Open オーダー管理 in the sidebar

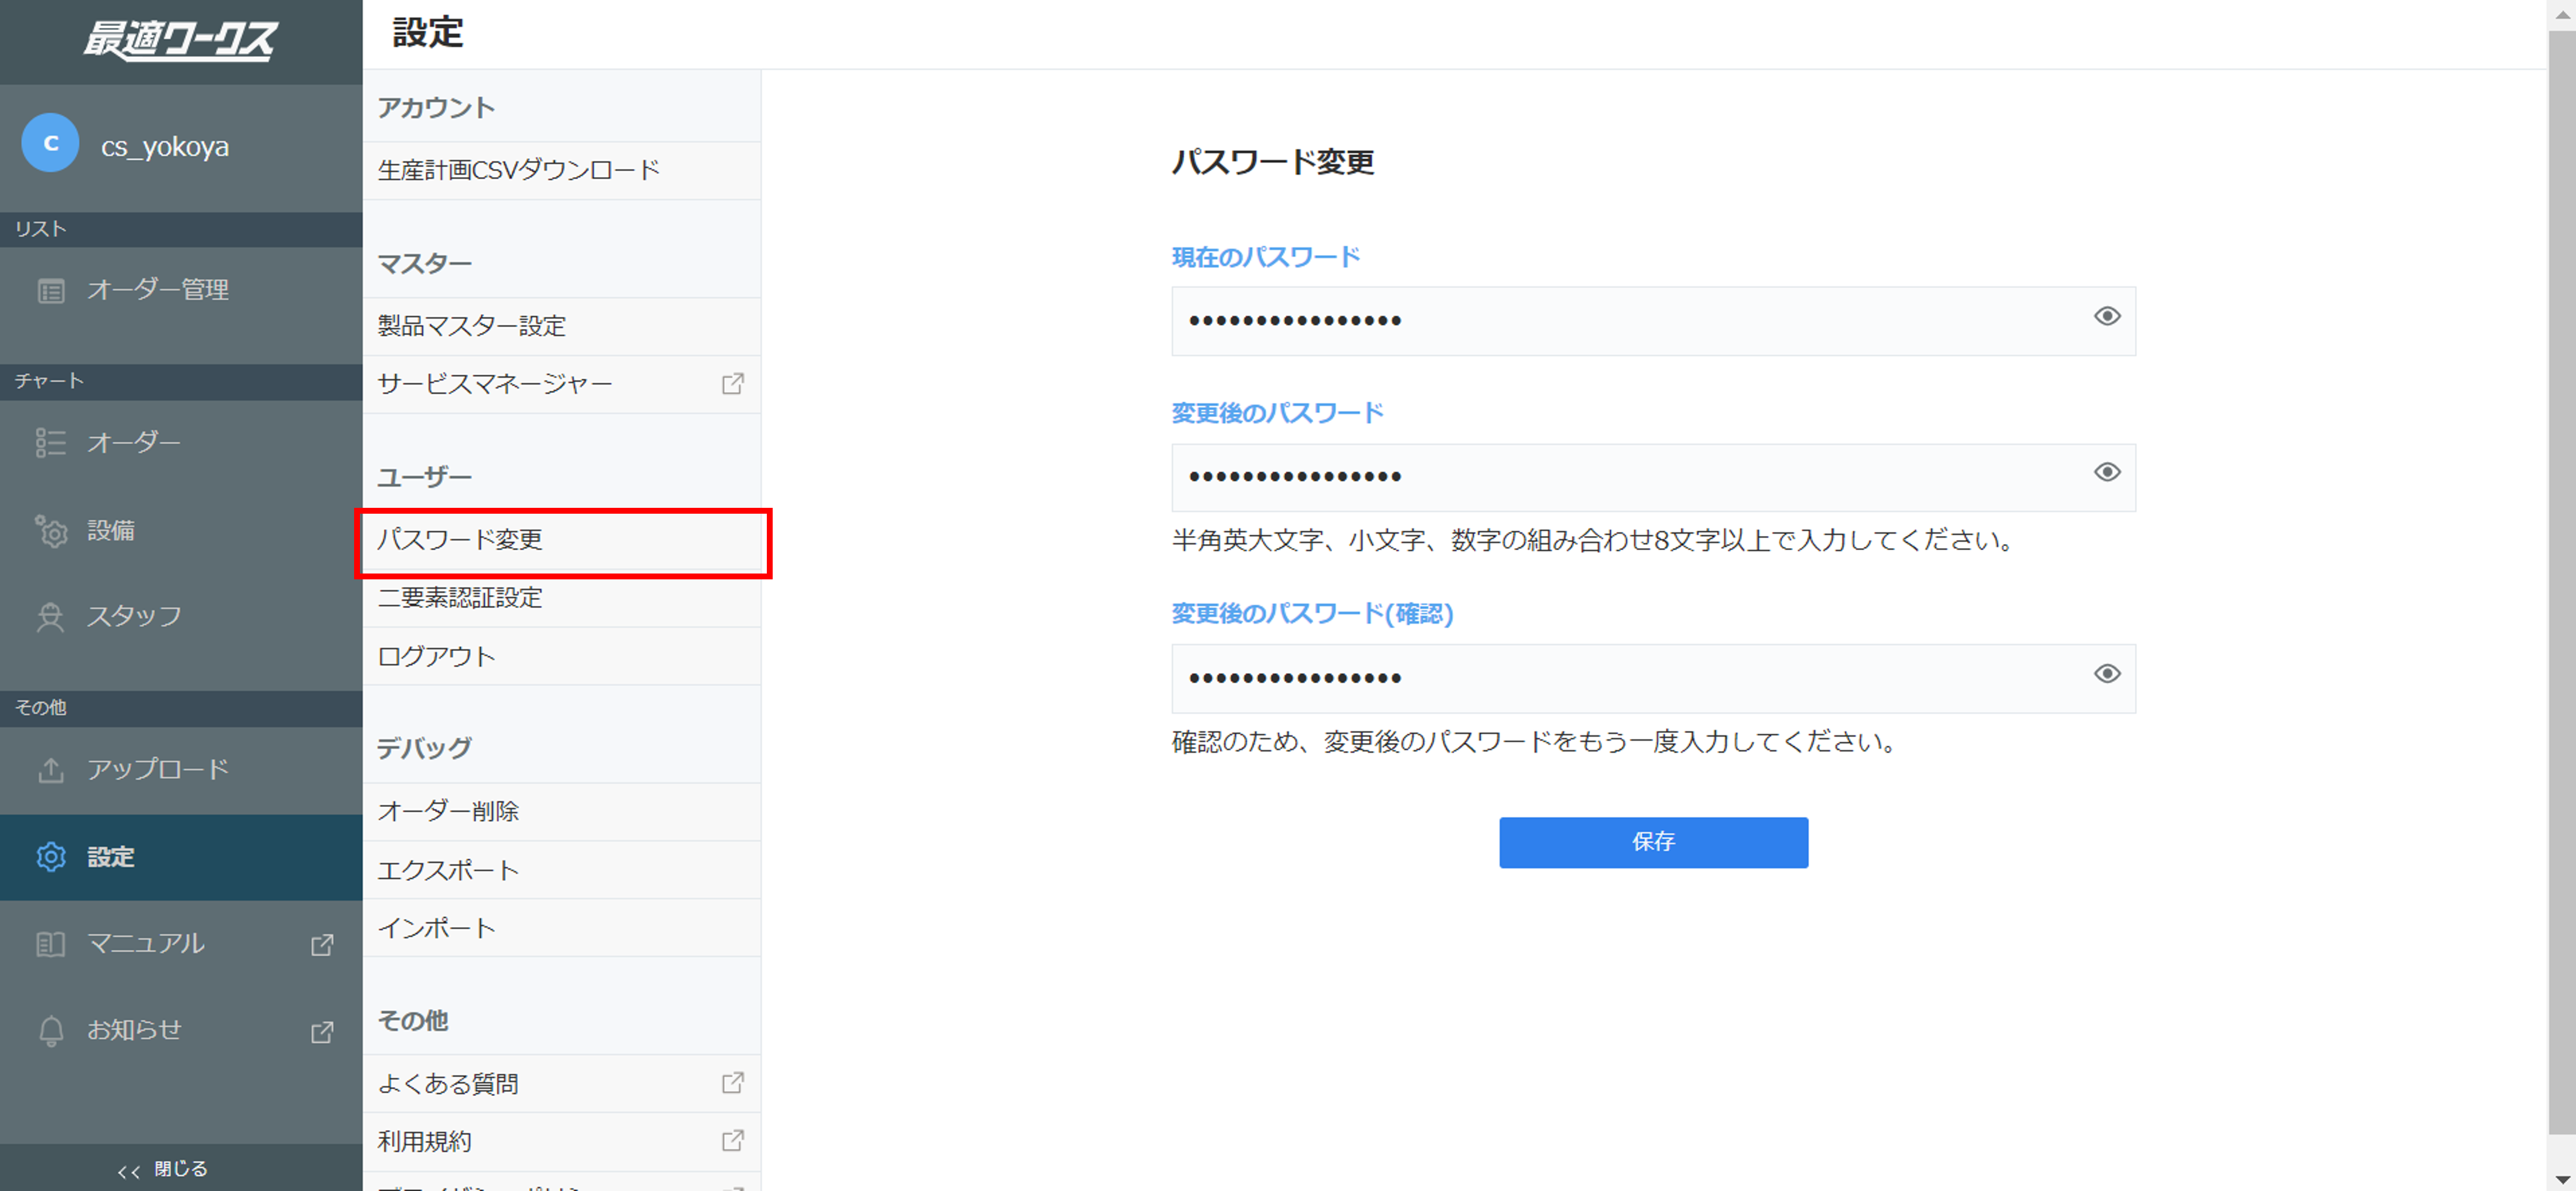point(181,290)
